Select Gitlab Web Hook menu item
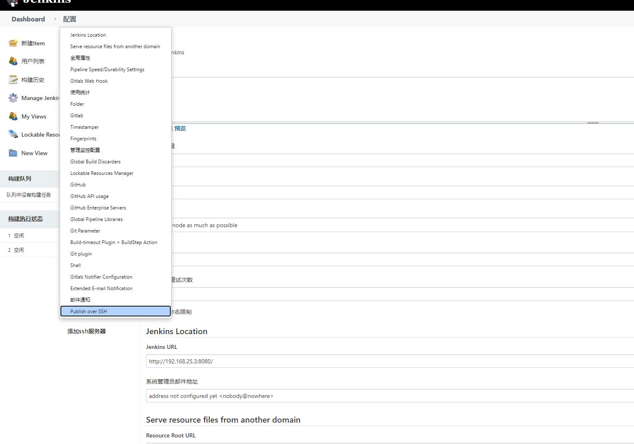The width and height of the screenshot is (634, 444). tap(116, 81)
